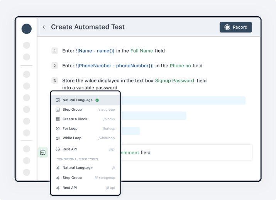Click the Create a Block icon

[x=58, y=119]
